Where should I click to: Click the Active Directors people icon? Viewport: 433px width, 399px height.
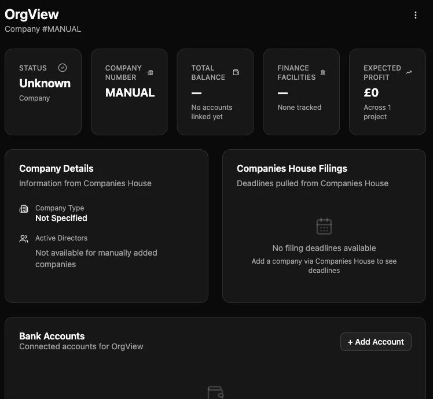[x=24, y=239]
